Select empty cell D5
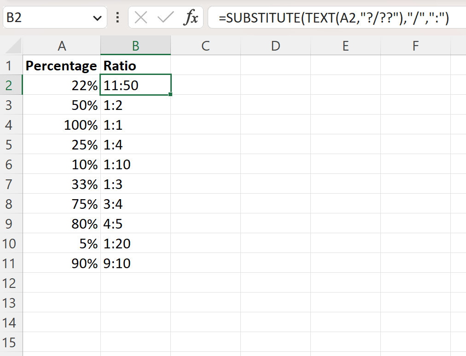This screenshot has width=466, height=356. tap(275, 144)
